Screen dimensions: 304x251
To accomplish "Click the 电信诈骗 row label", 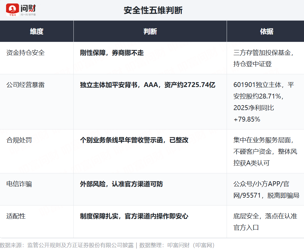I will (x=19, y=184).
